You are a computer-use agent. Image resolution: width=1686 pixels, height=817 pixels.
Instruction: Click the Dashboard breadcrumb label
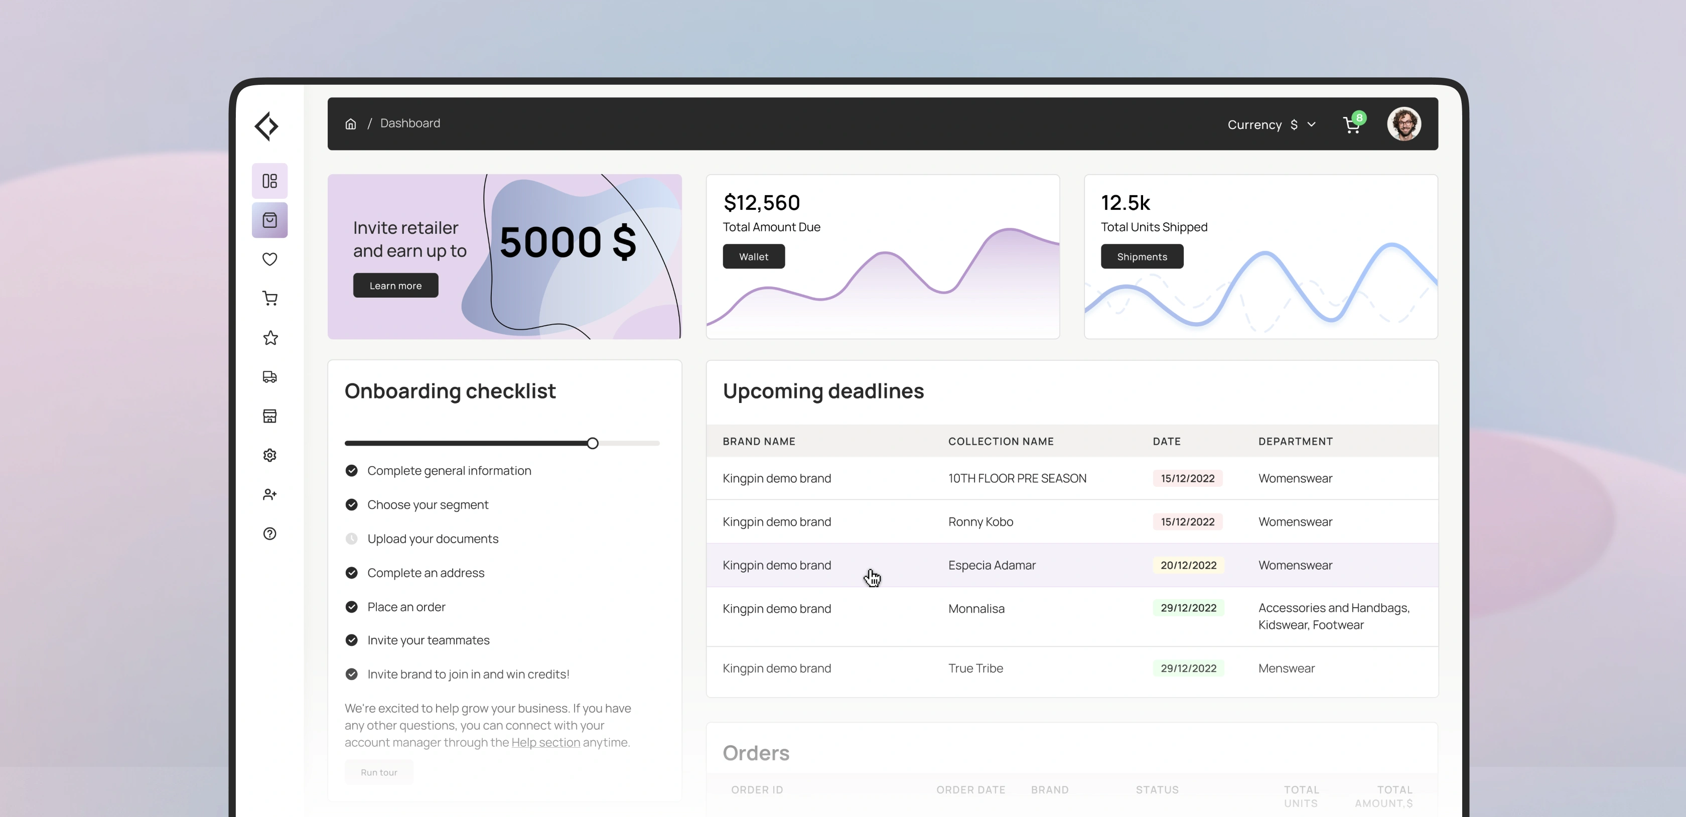pyautogui.click(x=410, y=123)
